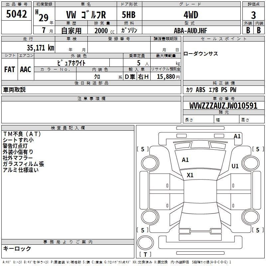Select the car name VW ゴルフR
This screenshot has width=266, height=266.
(86, 15)
